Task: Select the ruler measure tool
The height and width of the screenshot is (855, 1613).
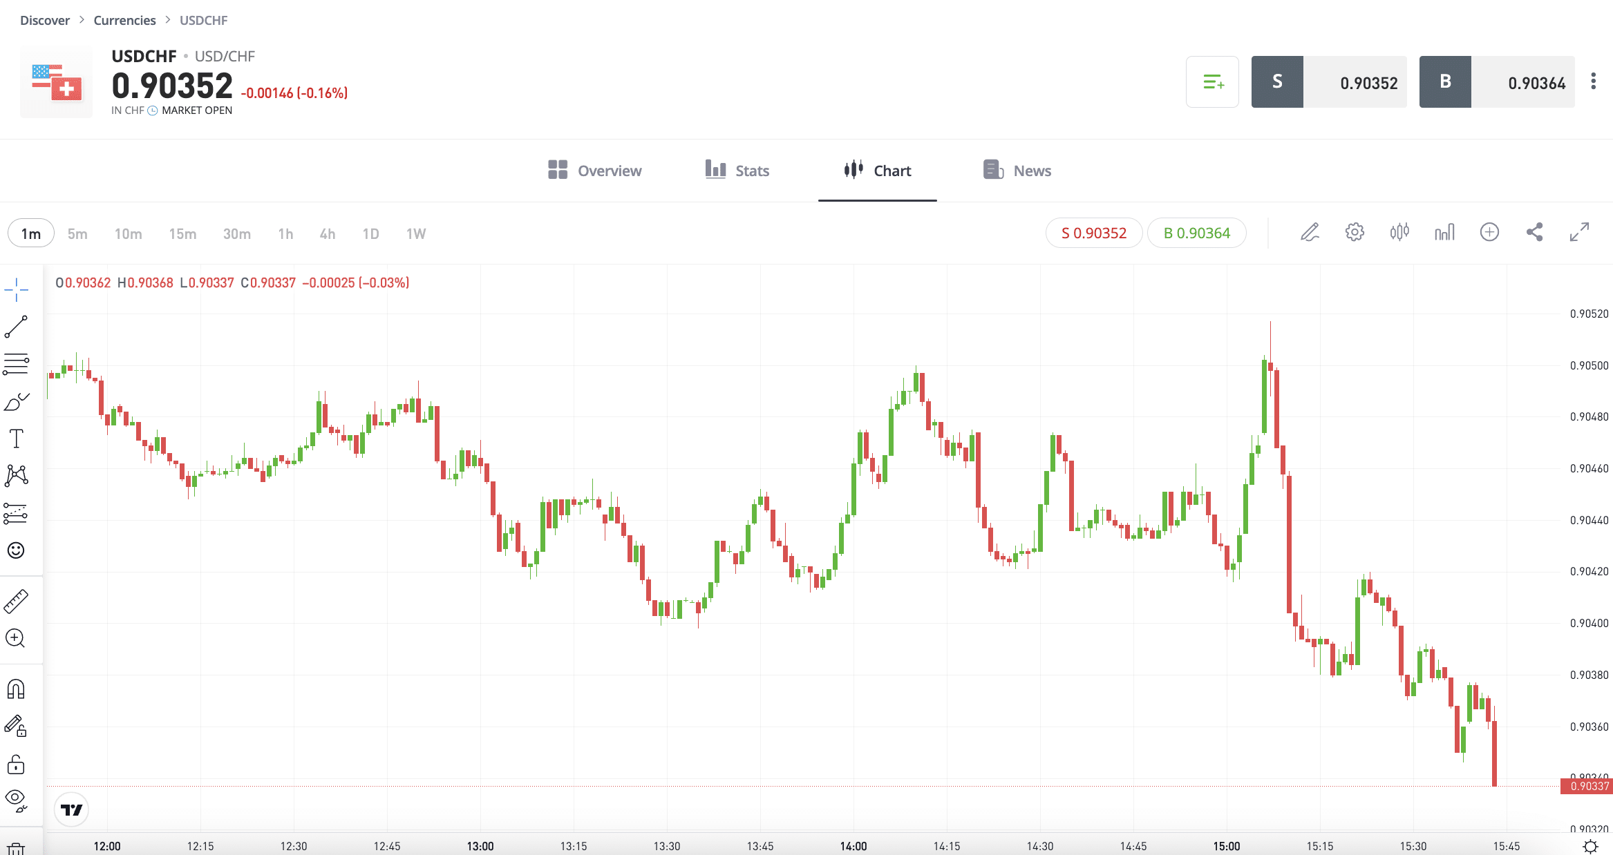Action: [x=16, y=602]
